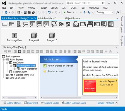This screenshot has width=125, height=111.
Task: Click the highlighted dark column icon in designer toolbar
Action: tap(20, 51)
